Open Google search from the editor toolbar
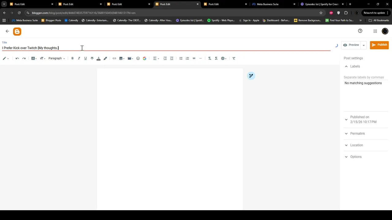The height and width of the screenshot is (220, 392). [x=145, y=58]
